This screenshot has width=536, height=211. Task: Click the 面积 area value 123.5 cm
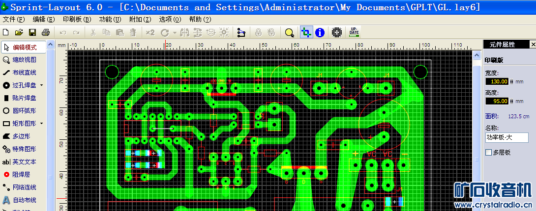click(519, 117)
